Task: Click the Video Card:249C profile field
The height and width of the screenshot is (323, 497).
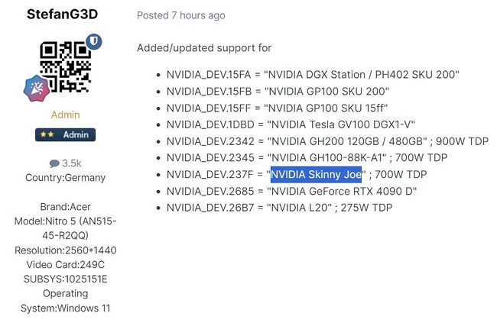Action: (x=65, y=265)
